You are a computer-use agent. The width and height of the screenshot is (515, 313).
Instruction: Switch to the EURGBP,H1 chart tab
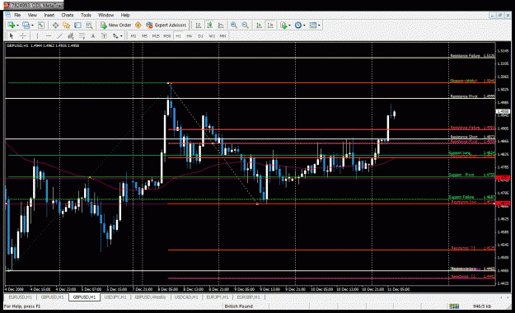248,297
